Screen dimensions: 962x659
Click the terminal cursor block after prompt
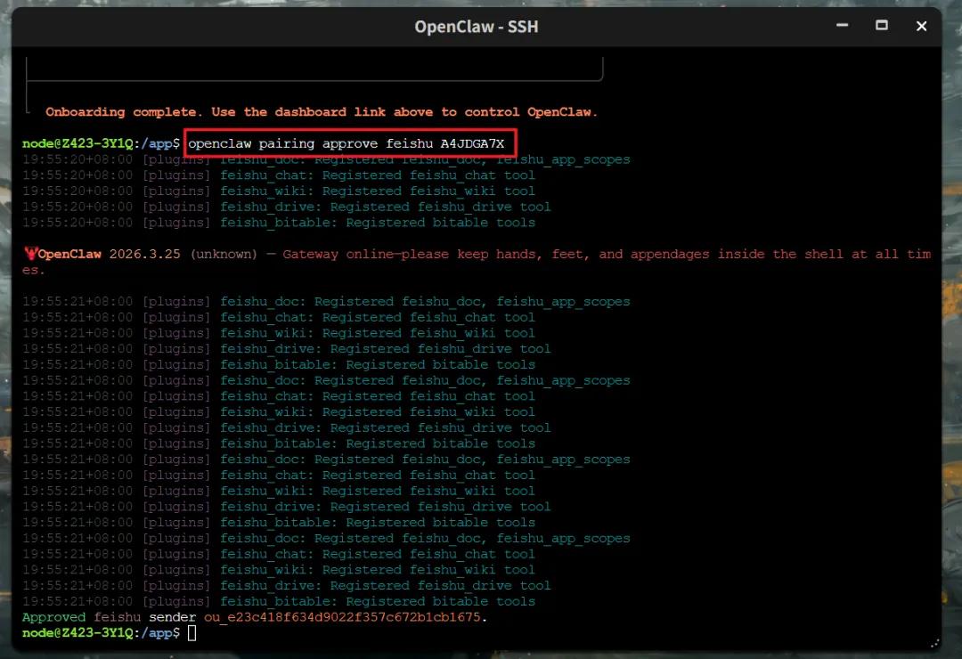(x=192, y=633)
